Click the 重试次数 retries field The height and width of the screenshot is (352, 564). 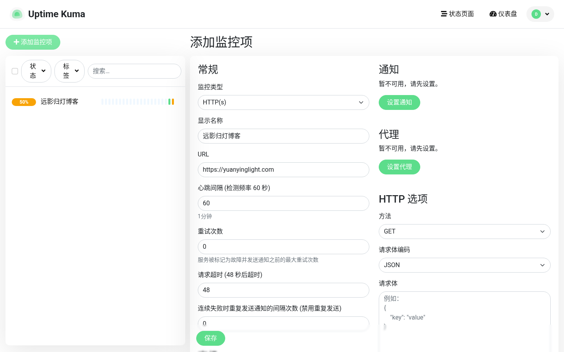coord(284,247)
